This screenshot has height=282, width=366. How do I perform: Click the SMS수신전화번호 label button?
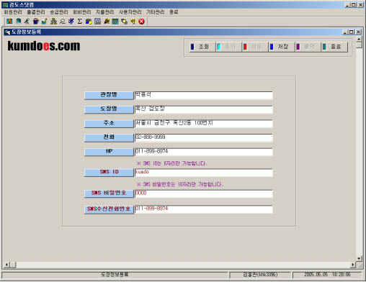[x=109, y=209]
